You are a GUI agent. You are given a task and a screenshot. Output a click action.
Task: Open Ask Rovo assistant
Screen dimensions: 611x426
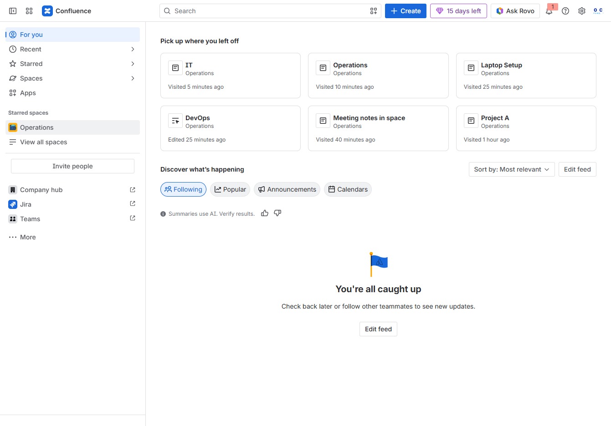point(515,11)
